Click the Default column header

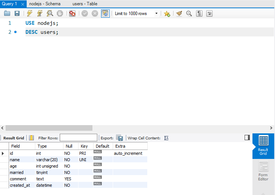point(103,146)
